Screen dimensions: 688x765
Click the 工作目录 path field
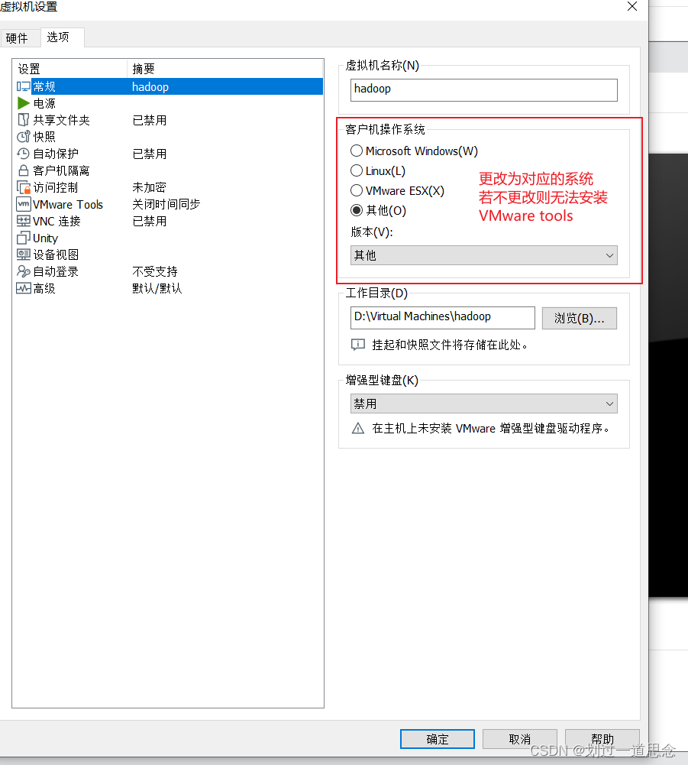pos(442,318)
